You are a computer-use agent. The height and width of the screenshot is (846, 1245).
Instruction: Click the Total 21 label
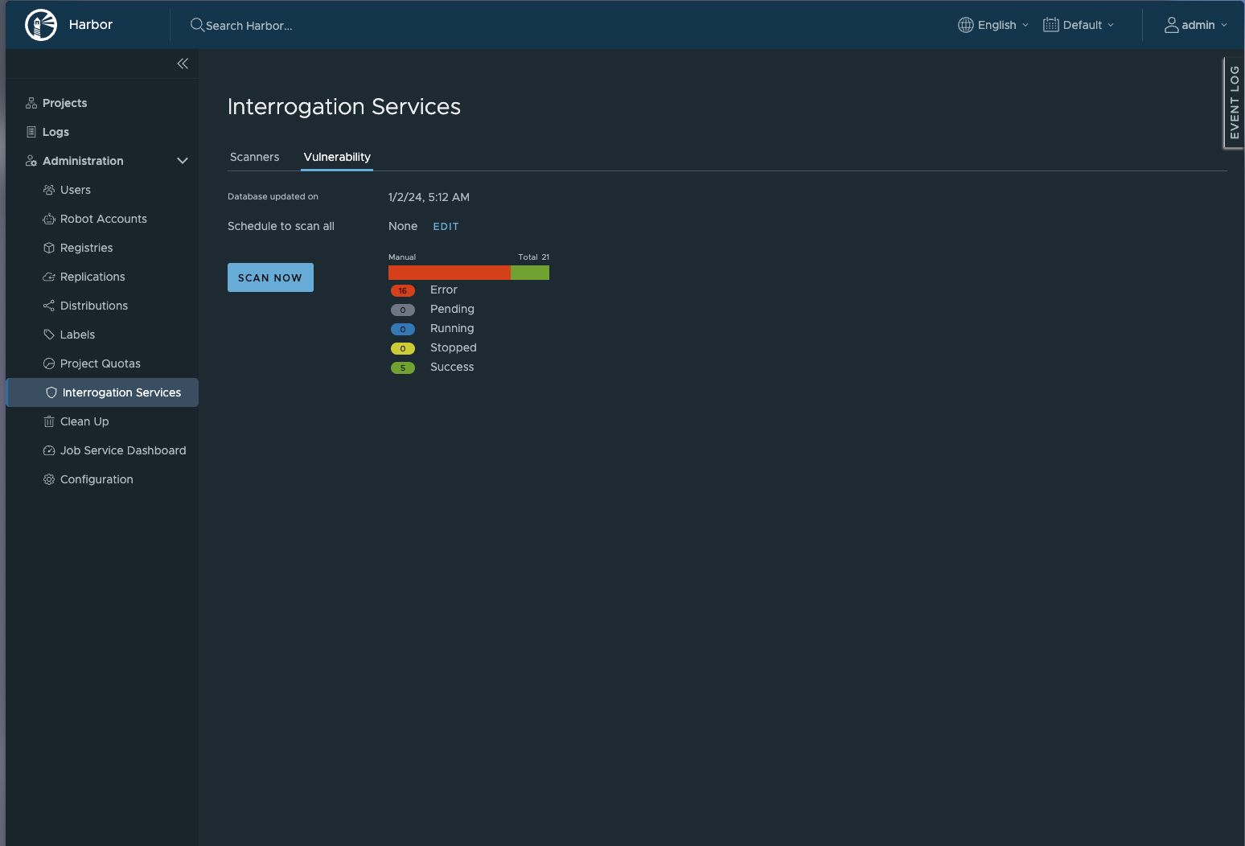[534, 257]
